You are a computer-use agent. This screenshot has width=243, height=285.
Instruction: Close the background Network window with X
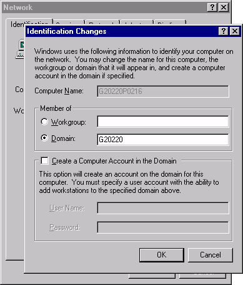point(224,8)
